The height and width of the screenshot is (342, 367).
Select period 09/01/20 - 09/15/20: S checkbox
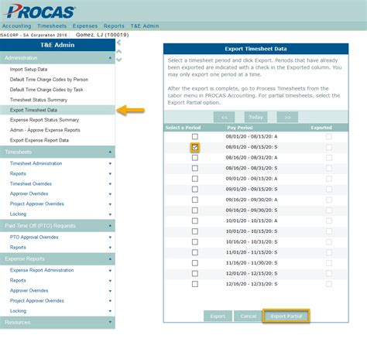tap(195, 190)
